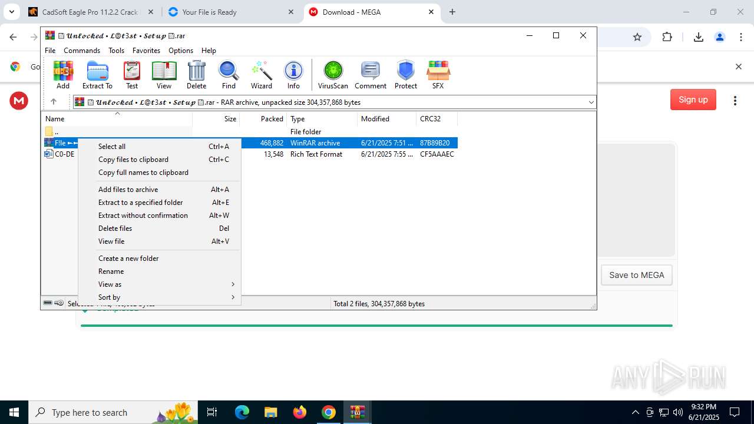This screenshot has width=754, height=424.
Task: Open the Chrome extensions puzzle icon
Action: [x=667, y=37]
